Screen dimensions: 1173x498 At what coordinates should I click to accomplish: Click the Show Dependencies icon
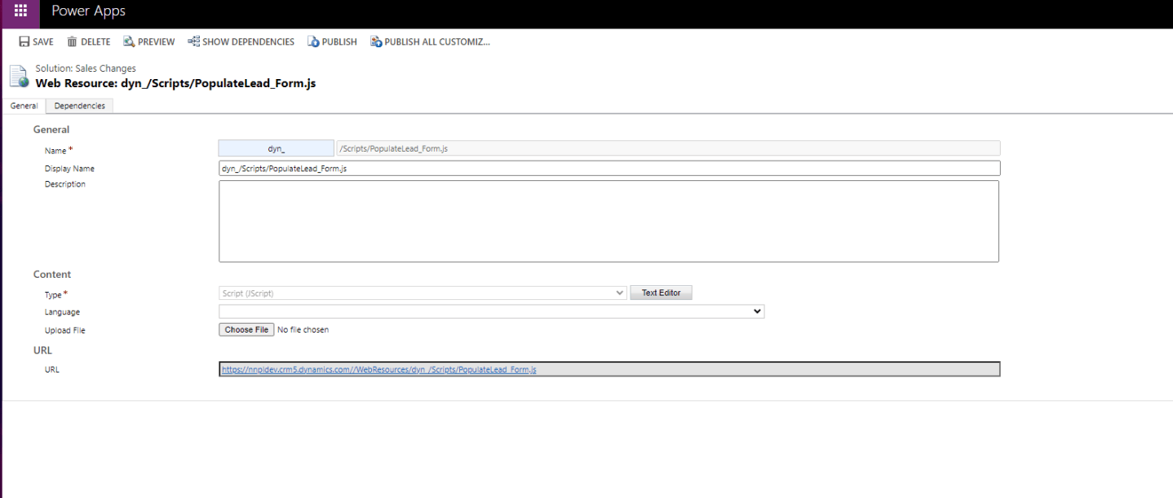(x=193, y=42)
